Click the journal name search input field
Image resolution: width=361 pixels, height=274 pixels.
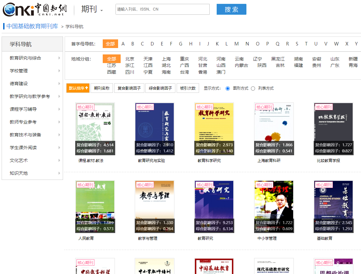pyautogui.click(x=162, y=9)
